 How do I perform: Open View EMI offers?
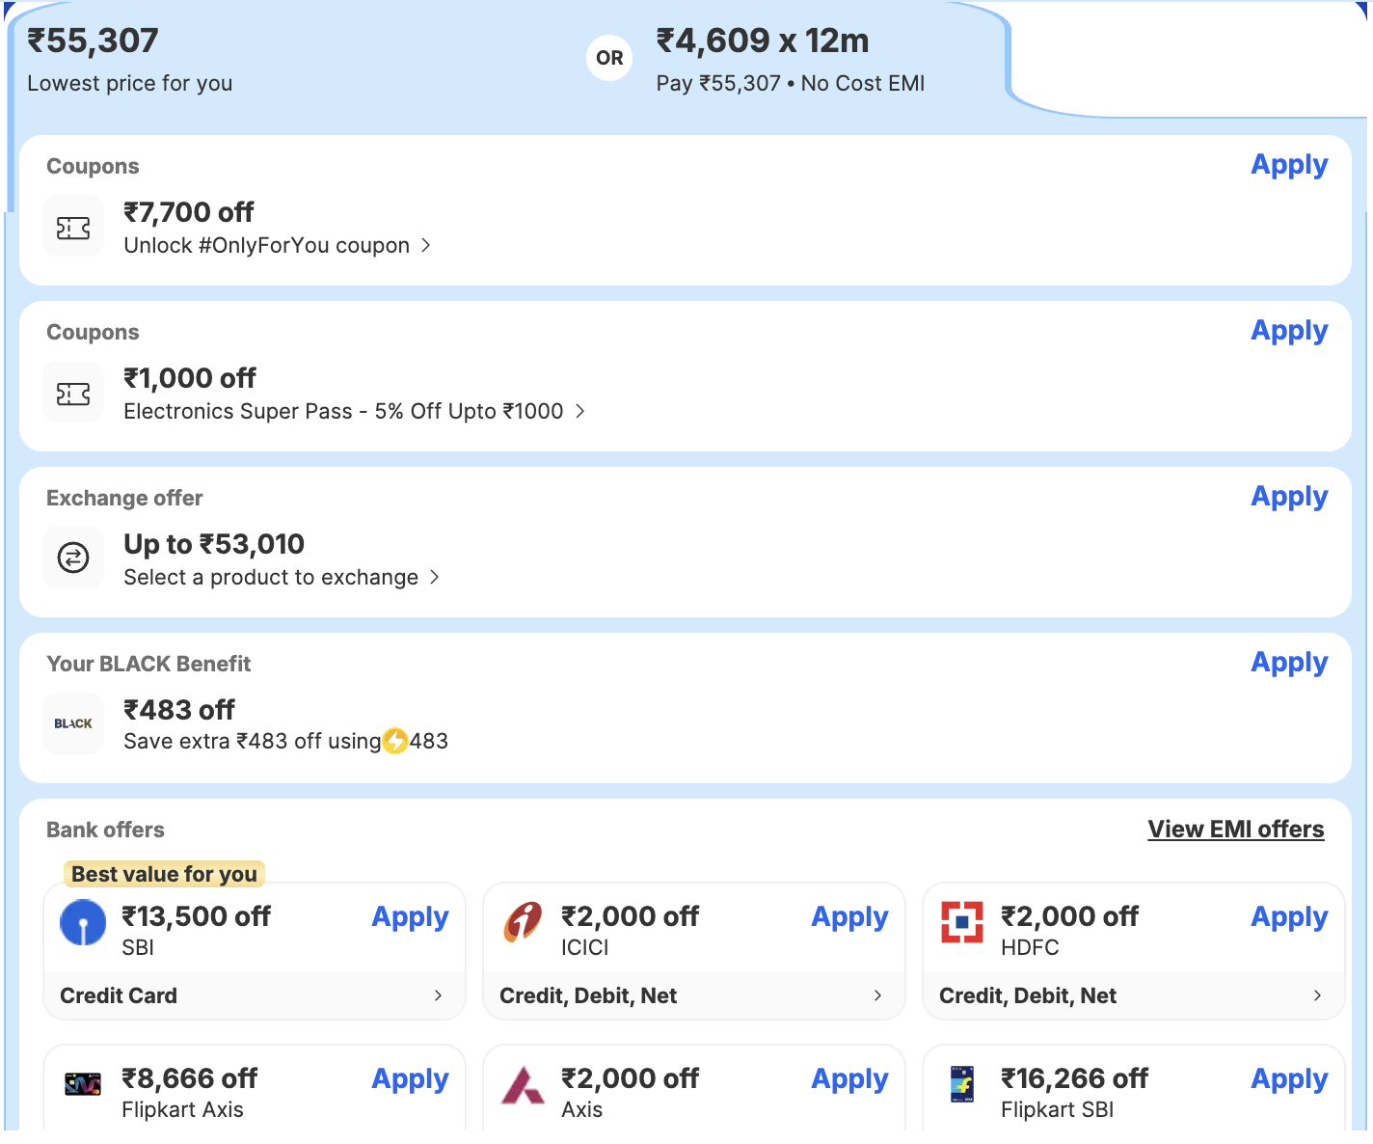(1236, 829)
